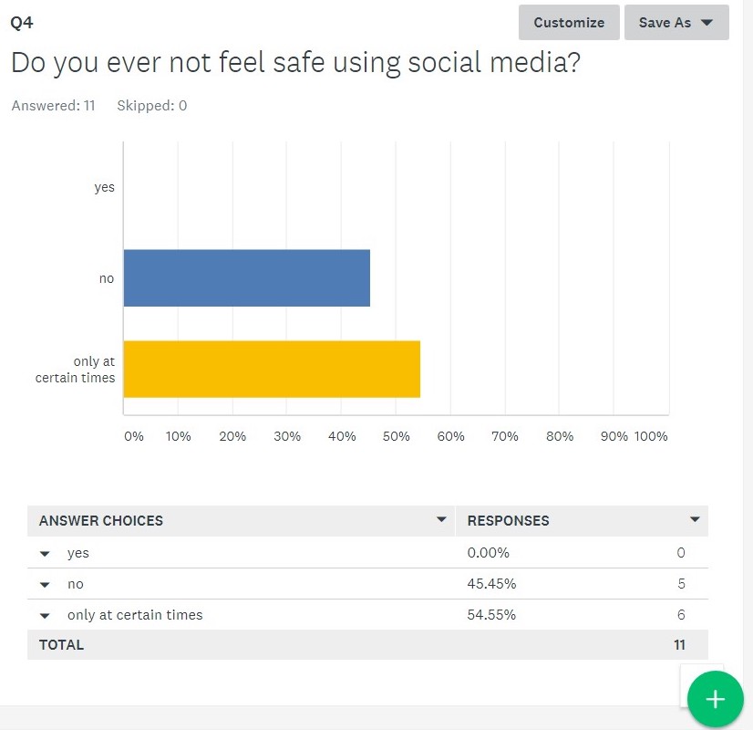Sort by the Answer Choices column arrow
The width and height of the screenshot is (753, 730).
441,520
